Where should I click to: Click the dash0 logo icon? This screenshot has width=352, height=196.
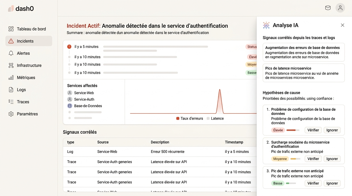click(x=11, y=9)
